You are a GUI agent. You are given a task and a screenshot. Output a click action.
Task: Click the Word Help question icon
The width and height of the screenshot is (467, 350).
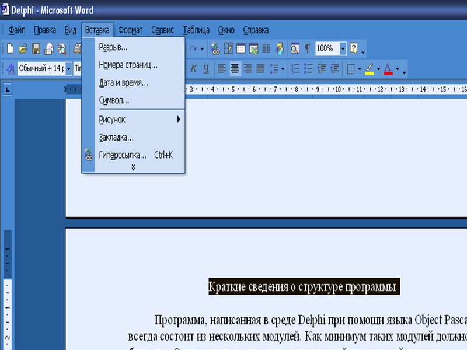tap(354, 48)
